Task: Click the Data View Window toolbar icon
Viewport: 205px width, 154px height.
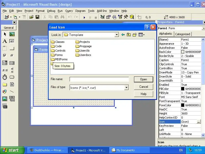Action: pos(132,17)
